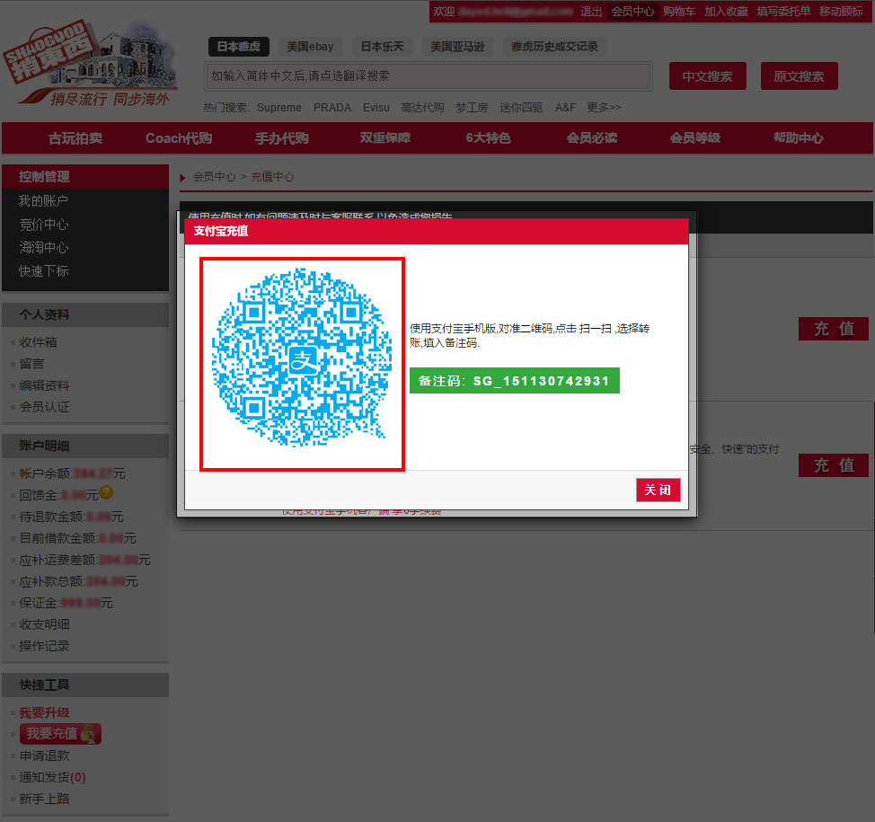
Task: Open the Coach代购 navigation menu
Action: [179, 137]
